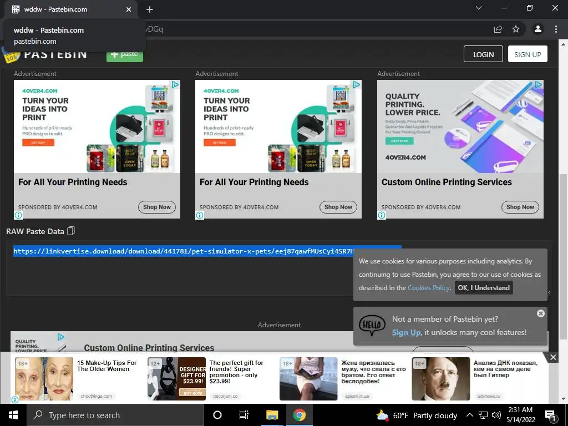The width and height of the screenshot is (568, 426).
Task: Click the clock showing 2:31 AM
Action: click(x=520, y=415)
